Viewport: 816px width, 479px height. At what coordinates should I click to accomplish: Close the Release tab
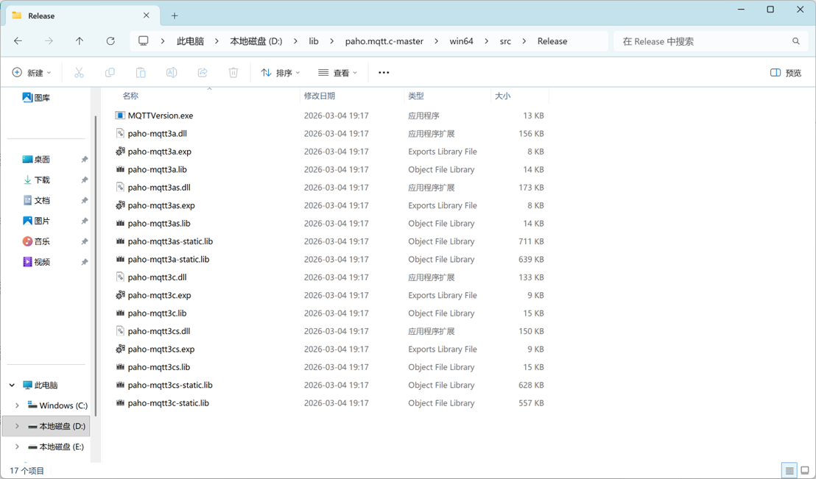(x=147, y=15)
